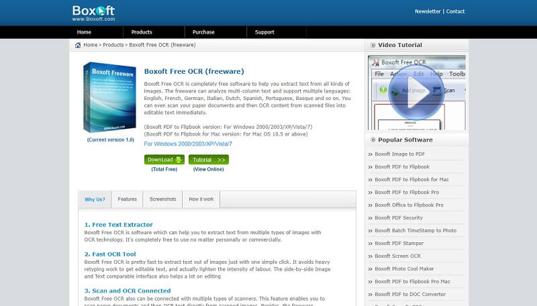The height and width of the screenshot is (306, 537).
Task: Switch to the How it work tab
Action: point(201,199)
